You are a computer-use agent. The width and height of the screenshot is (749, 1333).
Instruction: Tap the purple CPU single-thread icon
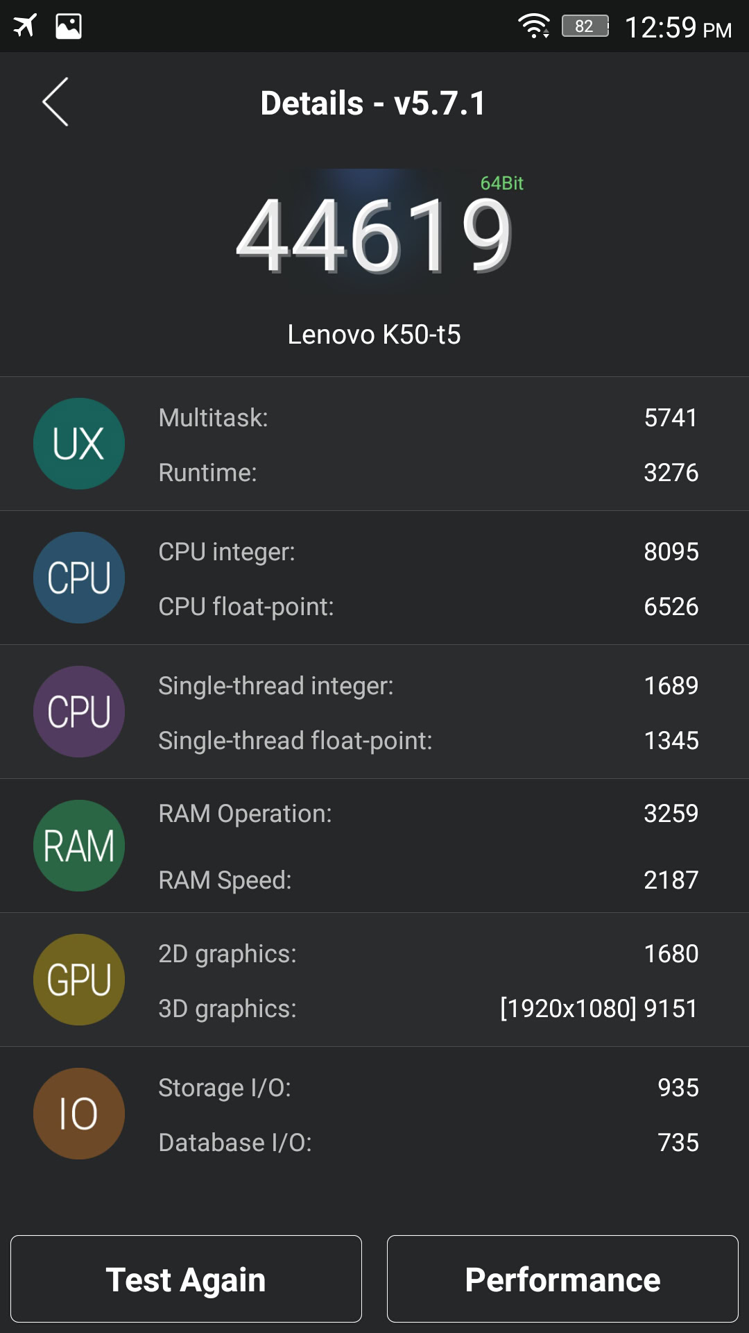(x=79, y=712)
